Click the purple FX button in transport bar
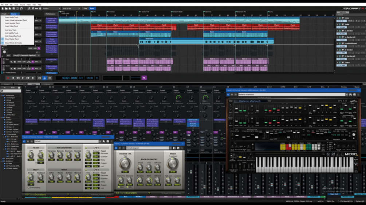 [x=144, y=78]
